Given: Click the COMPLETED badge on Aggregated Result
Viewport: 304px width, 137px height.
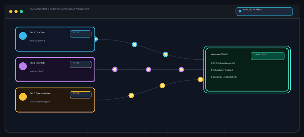Looking at the screenshot, I should pos(268,56).
